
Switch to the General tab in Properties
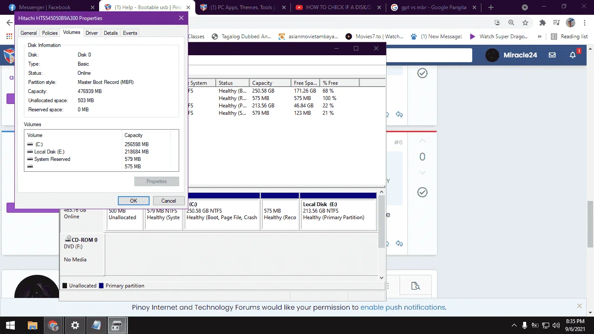click(29, 33)
